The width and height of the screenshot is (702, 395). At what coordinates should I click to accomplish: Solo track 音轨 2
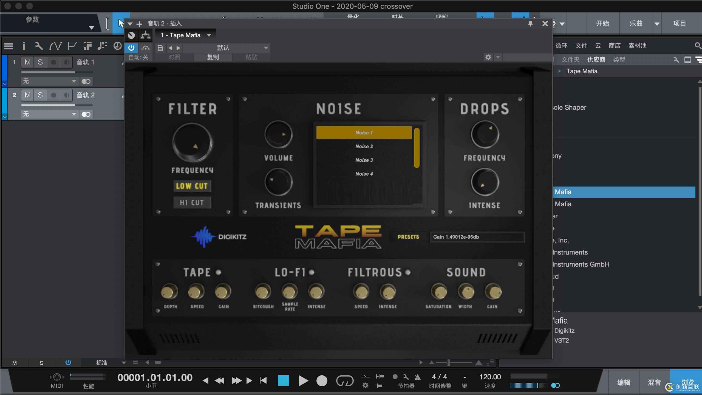(x=40, y=95)
